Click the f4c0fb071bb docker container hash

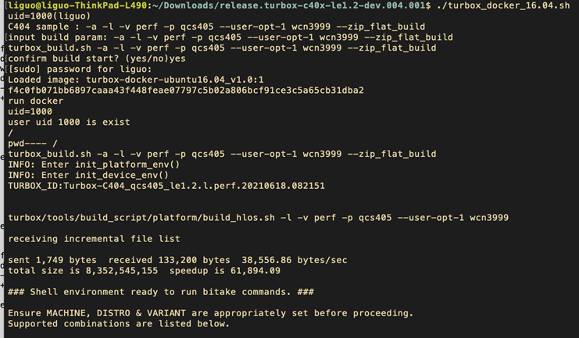(186, 91)
